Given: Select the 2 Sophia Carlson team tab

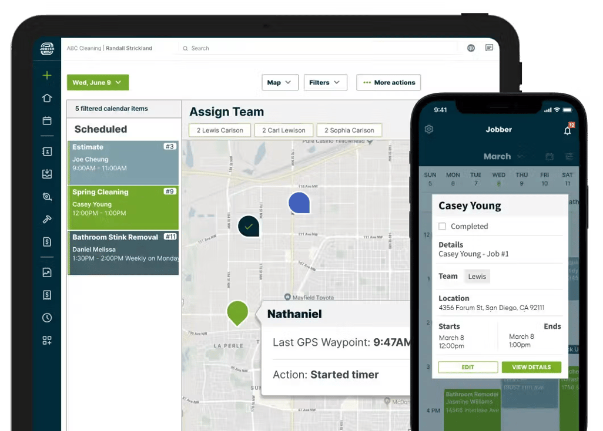Looking at the screenshot, I should tap(349, 130).
